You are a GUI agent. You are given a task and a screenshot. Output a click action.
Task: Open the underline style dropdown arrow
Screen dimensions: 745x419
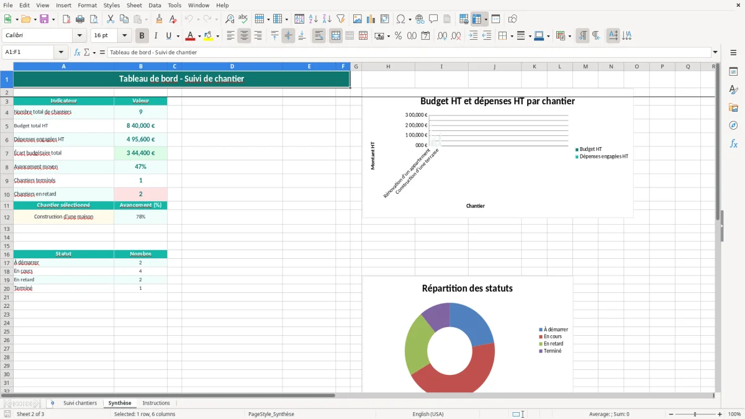tap(178, 36)
